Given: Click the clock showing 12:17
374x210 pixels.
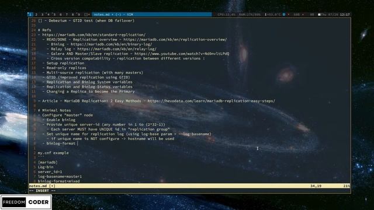Looking at the screenshot, I should 345,15.
